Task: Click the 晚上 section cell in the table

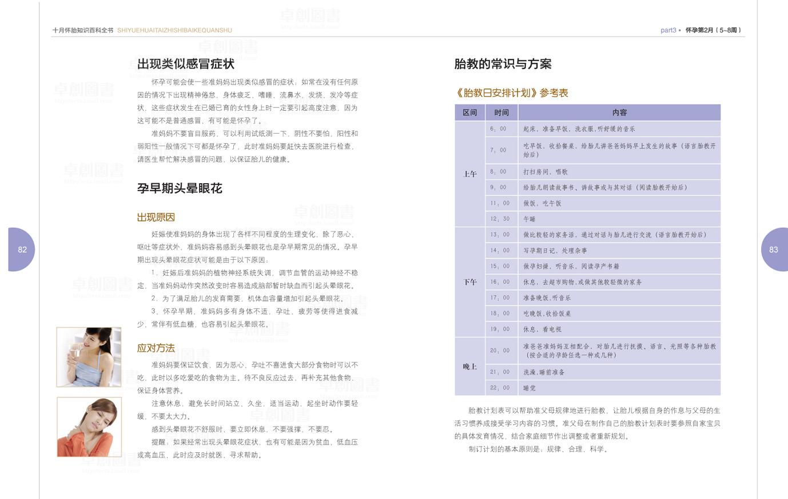Action: click(469, 367)
